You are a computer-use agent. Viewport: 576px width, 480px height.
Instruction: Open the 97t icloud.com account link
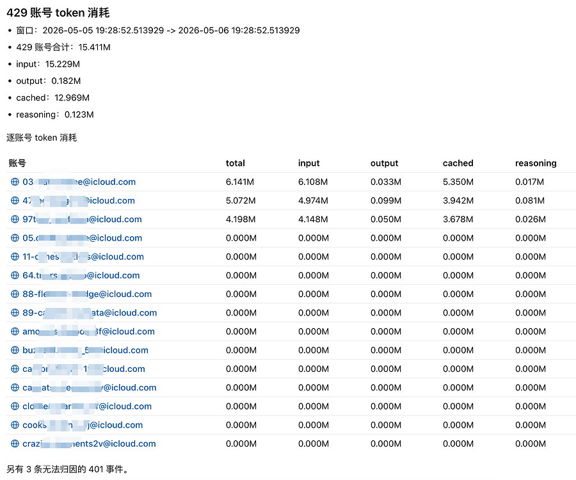pos(82,220)
